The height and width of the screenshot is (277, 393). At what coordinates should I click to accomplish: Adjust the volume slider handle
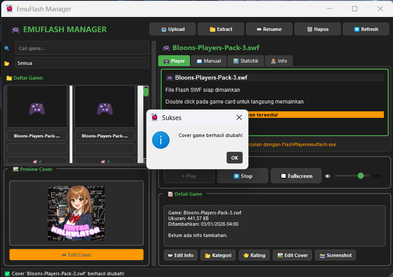(x=361, y=176)
